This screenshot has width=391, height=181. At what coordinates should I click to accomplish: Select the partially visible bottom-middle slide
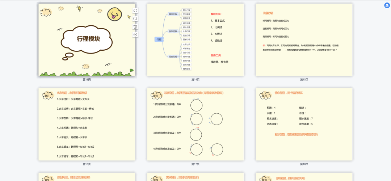(x=195, y=177)
